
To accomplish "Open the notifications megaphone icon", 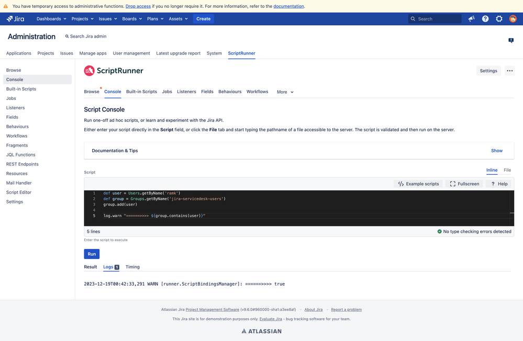I will click(471, 19).
